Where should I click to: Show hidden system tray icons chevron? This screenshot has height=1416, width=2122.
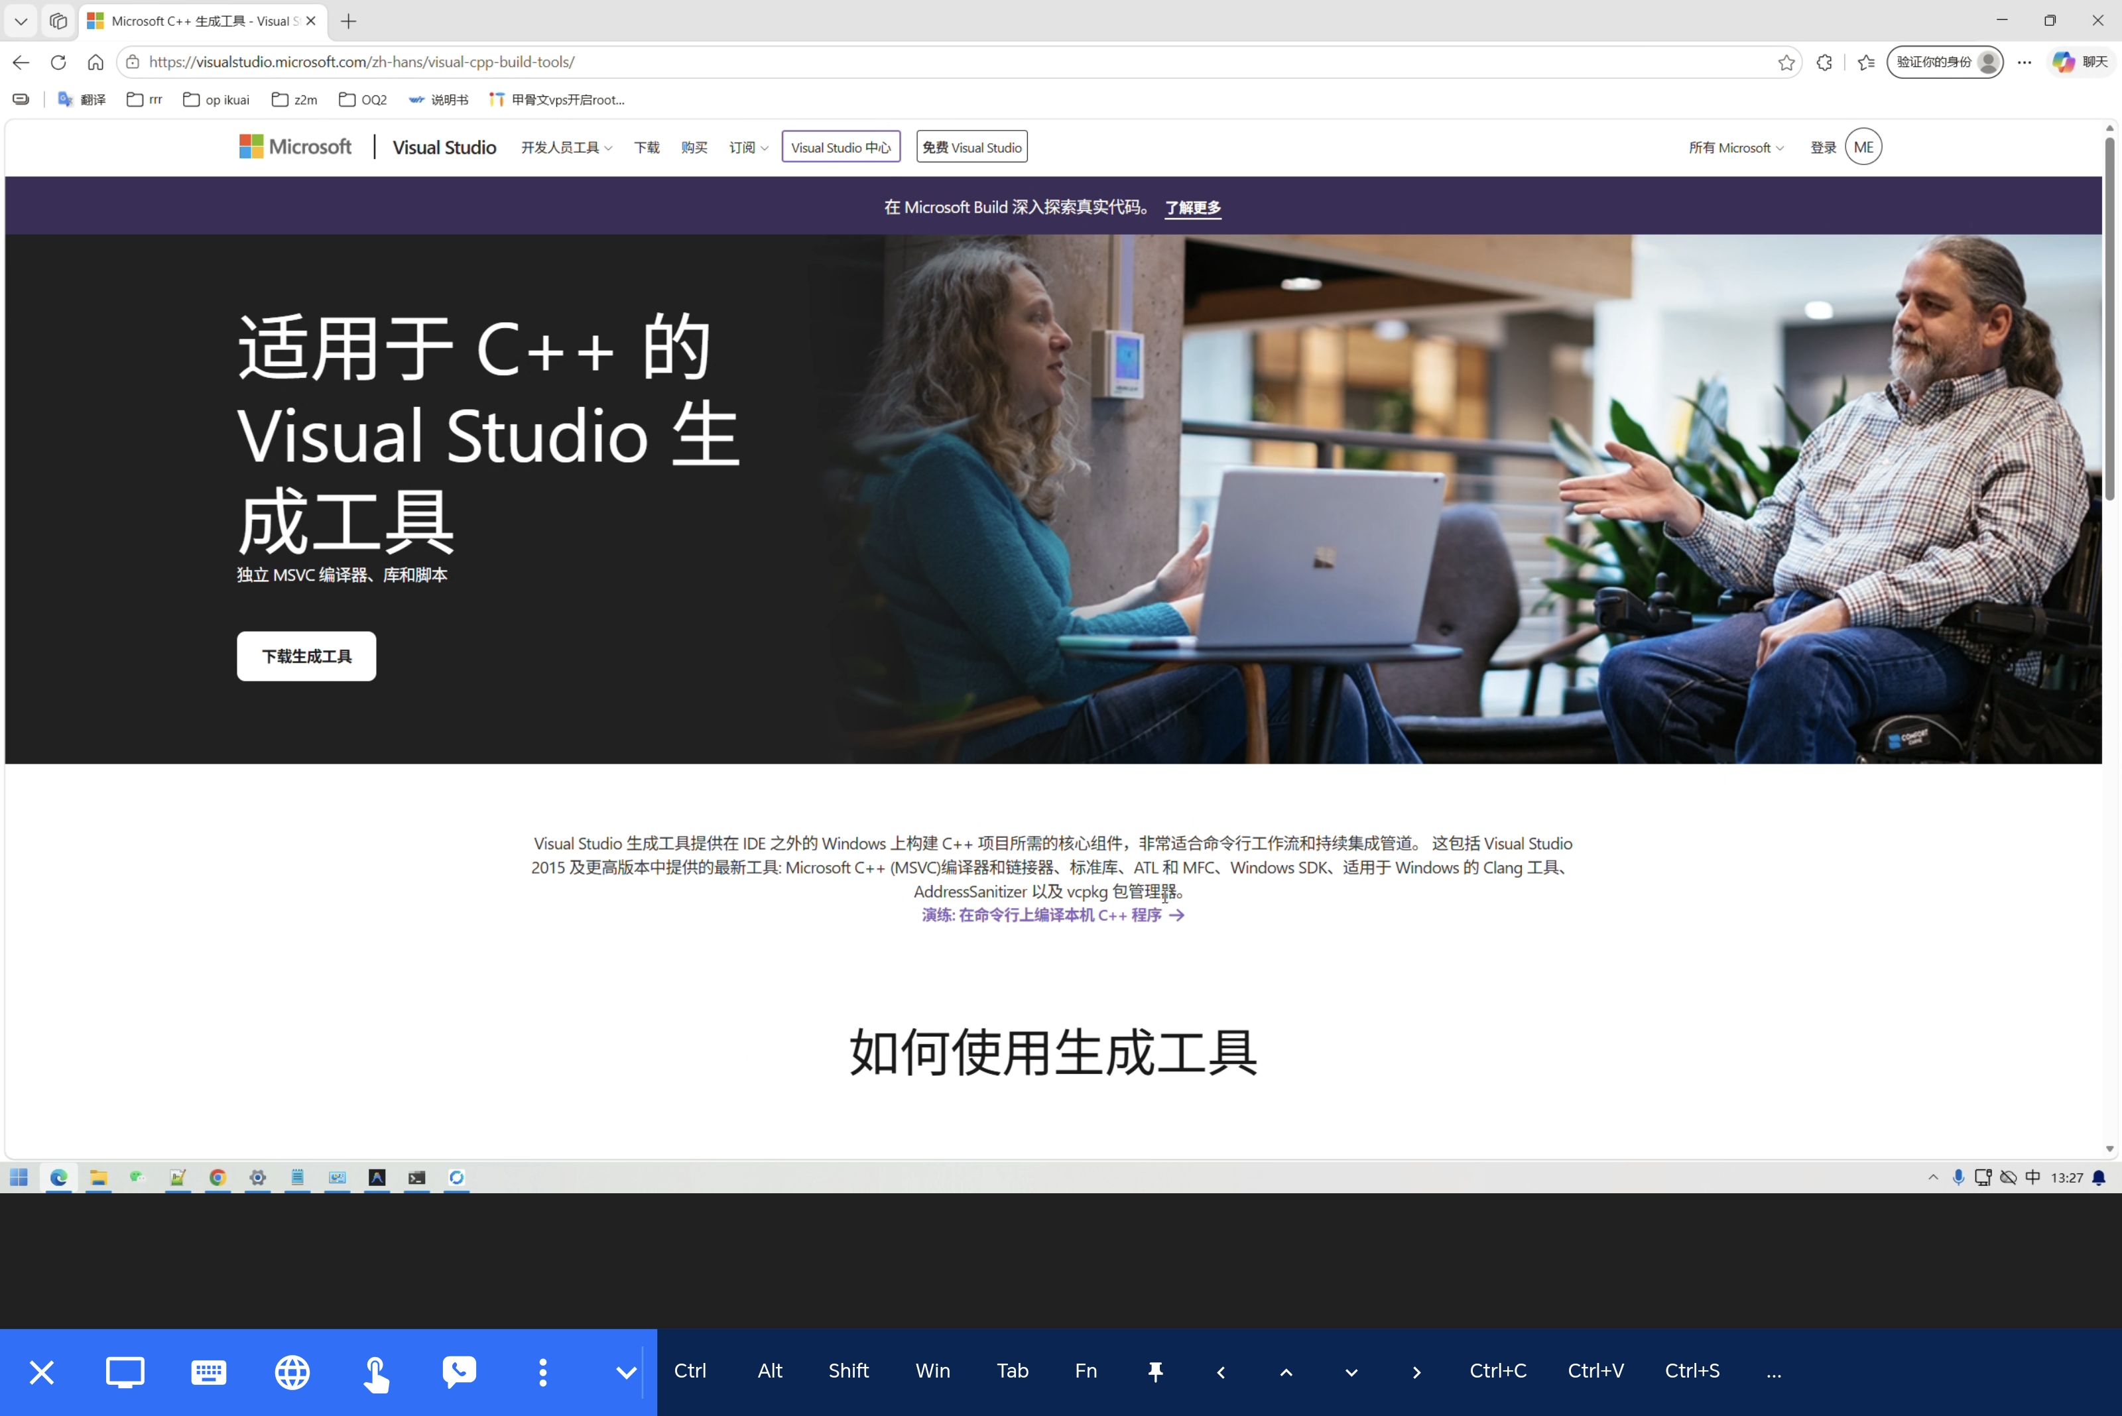click(1933, 1177)
